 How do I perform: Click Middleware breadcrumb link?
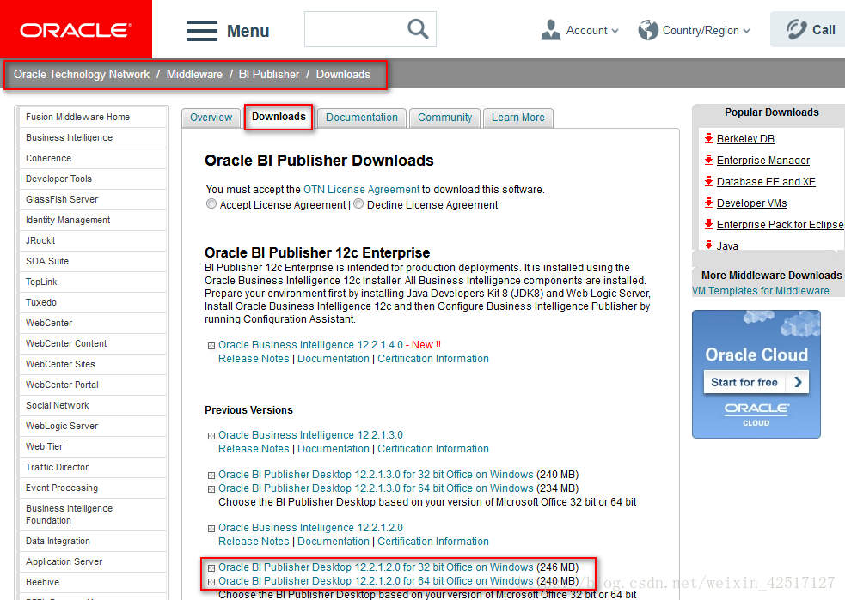[x=194, y=75]
